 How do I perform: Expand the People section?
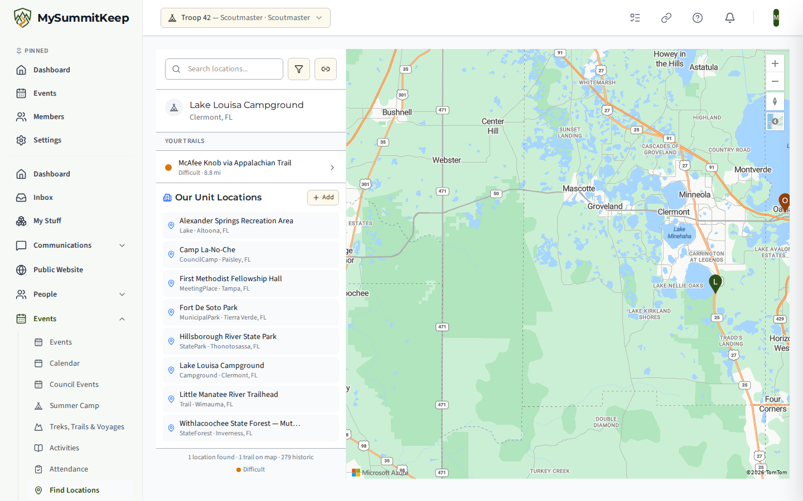(71, 294)
